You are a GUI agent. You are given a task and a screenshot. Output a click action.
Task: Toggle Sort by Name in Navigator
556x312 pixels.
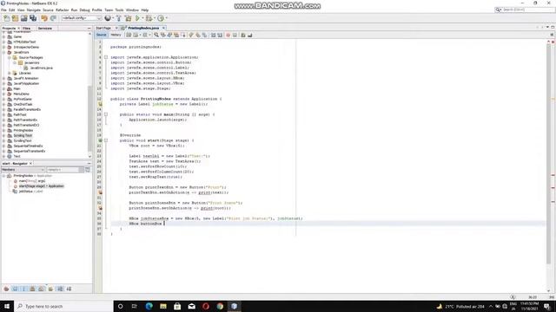coord(60,289)
